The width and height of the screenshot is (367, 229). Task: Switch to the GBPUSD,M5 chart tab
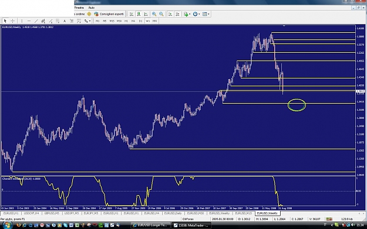pyautogui.click(x=52, y=213)
